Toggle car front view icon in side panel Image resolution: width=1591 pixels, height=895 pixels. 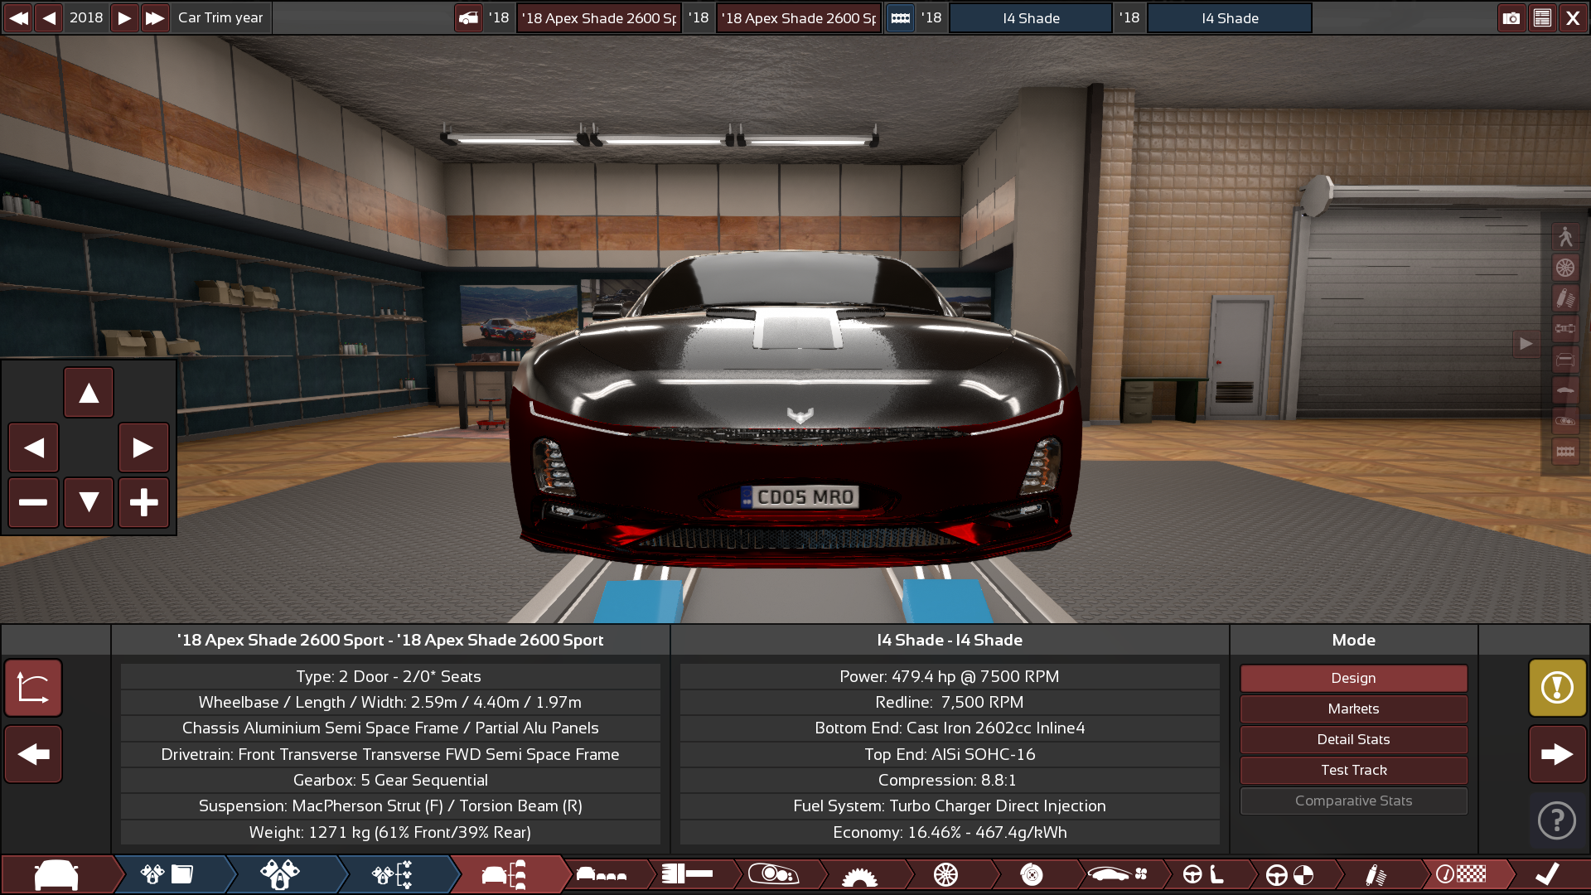click(1565, 360)
